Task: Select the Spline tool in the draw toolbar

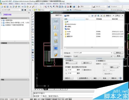Action: pos(33,35)
